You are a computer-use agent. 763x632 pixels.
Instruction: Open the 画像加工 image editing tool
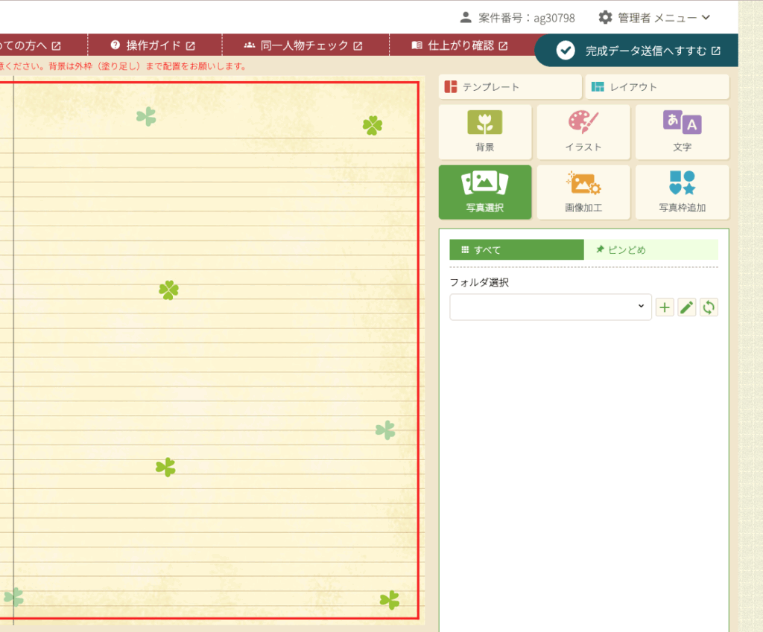point(583,192)
